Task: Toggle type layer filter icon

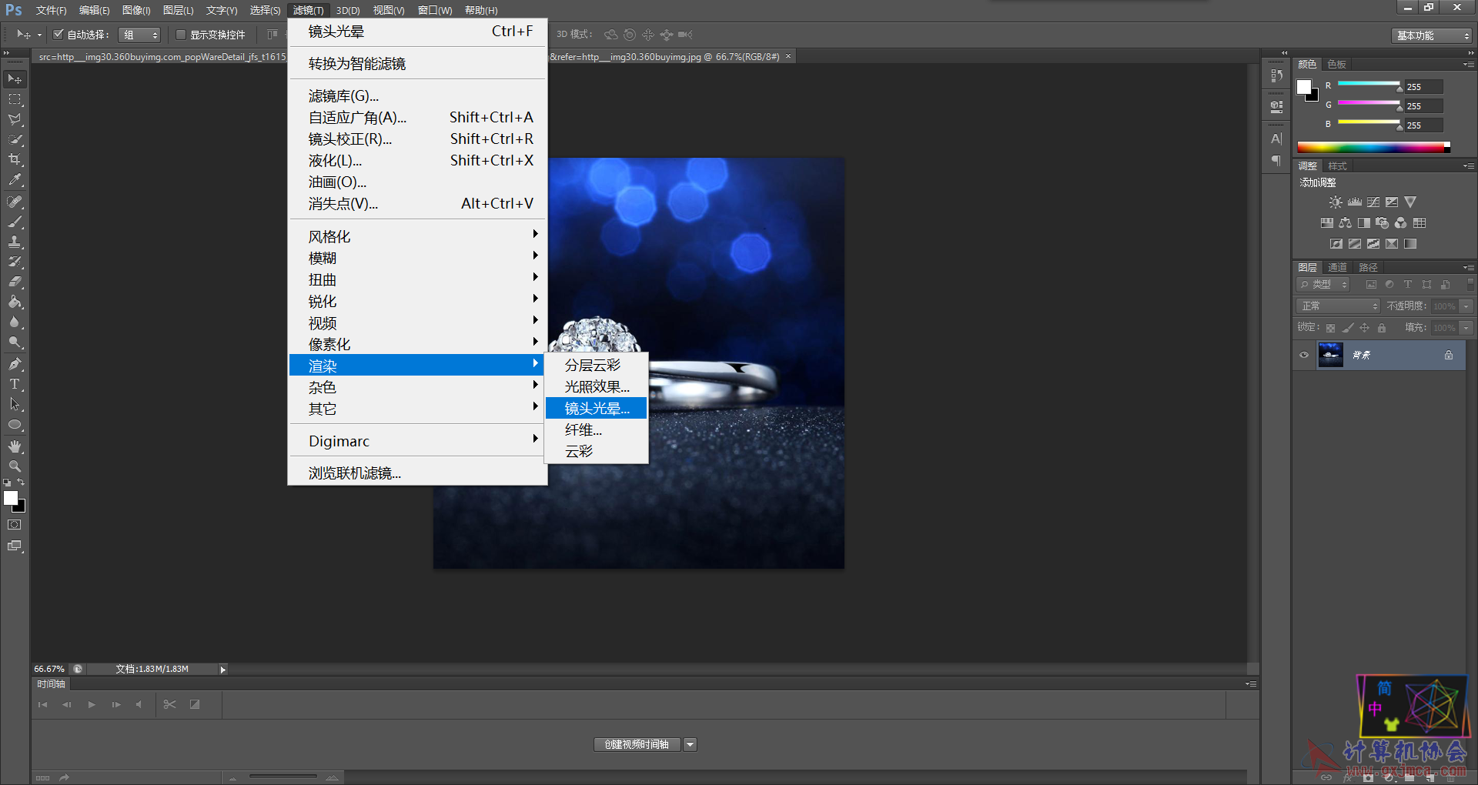Action: coord(1408,285)
